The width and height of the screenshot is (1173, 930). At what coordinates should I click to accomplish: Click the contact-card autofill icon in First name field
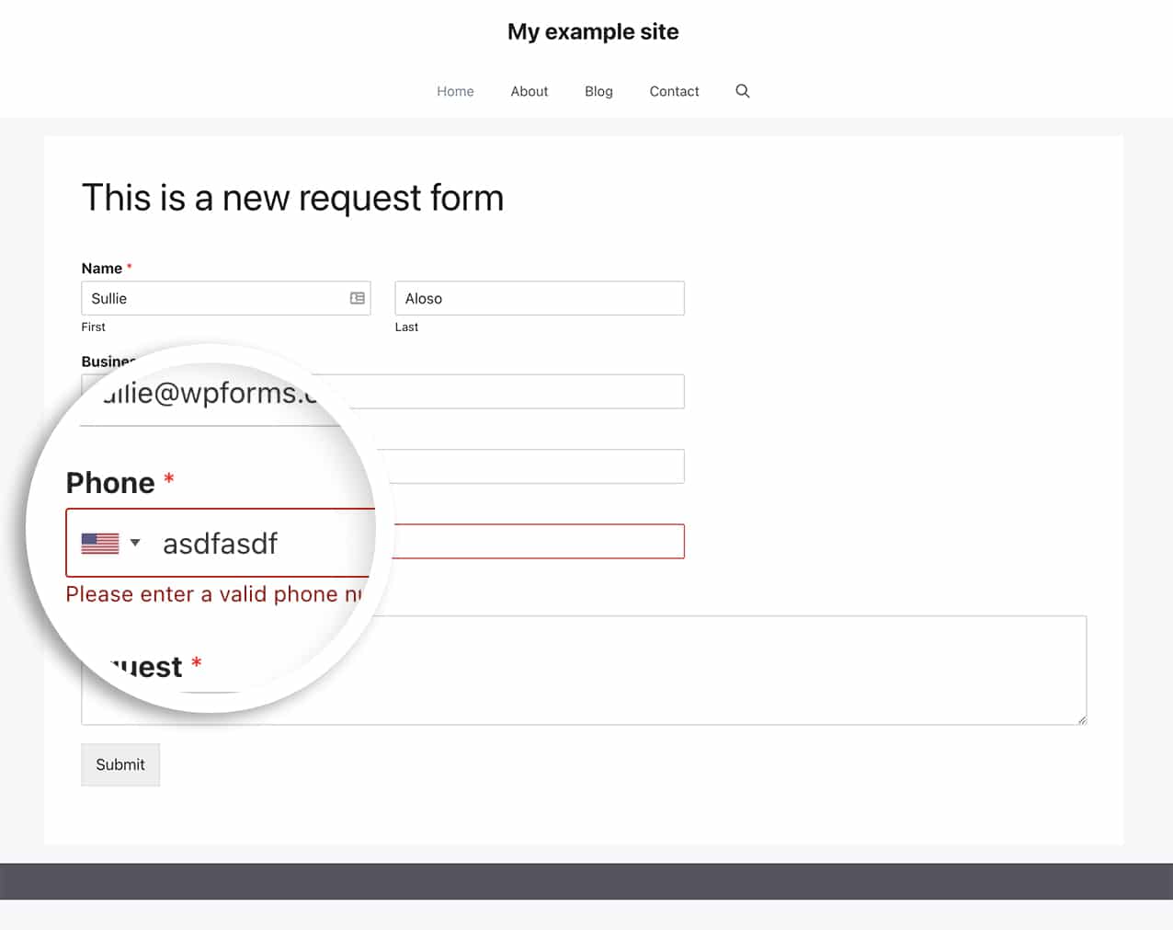357,298
